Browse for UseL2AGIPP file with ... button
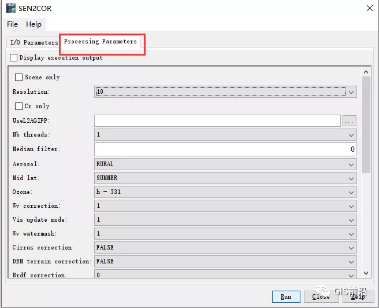Image resolution: width=379 pixels, height=308 pixels. point(350,121)
